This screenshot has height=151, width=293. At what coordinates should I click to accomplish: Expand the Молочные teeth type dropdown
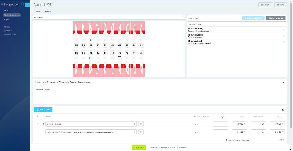tap(109, 17)
